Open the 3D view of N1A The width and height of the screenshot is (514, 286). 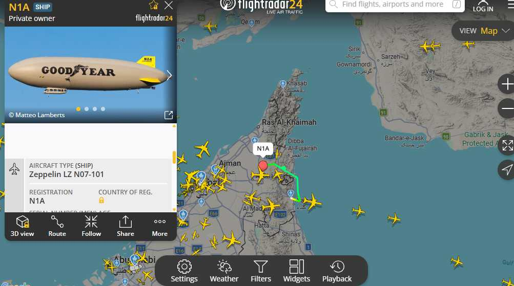point(22,226)
